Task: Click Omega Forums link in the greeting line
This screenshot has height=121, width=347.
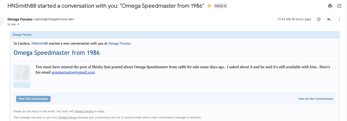Action: click(x=119, y=44)
